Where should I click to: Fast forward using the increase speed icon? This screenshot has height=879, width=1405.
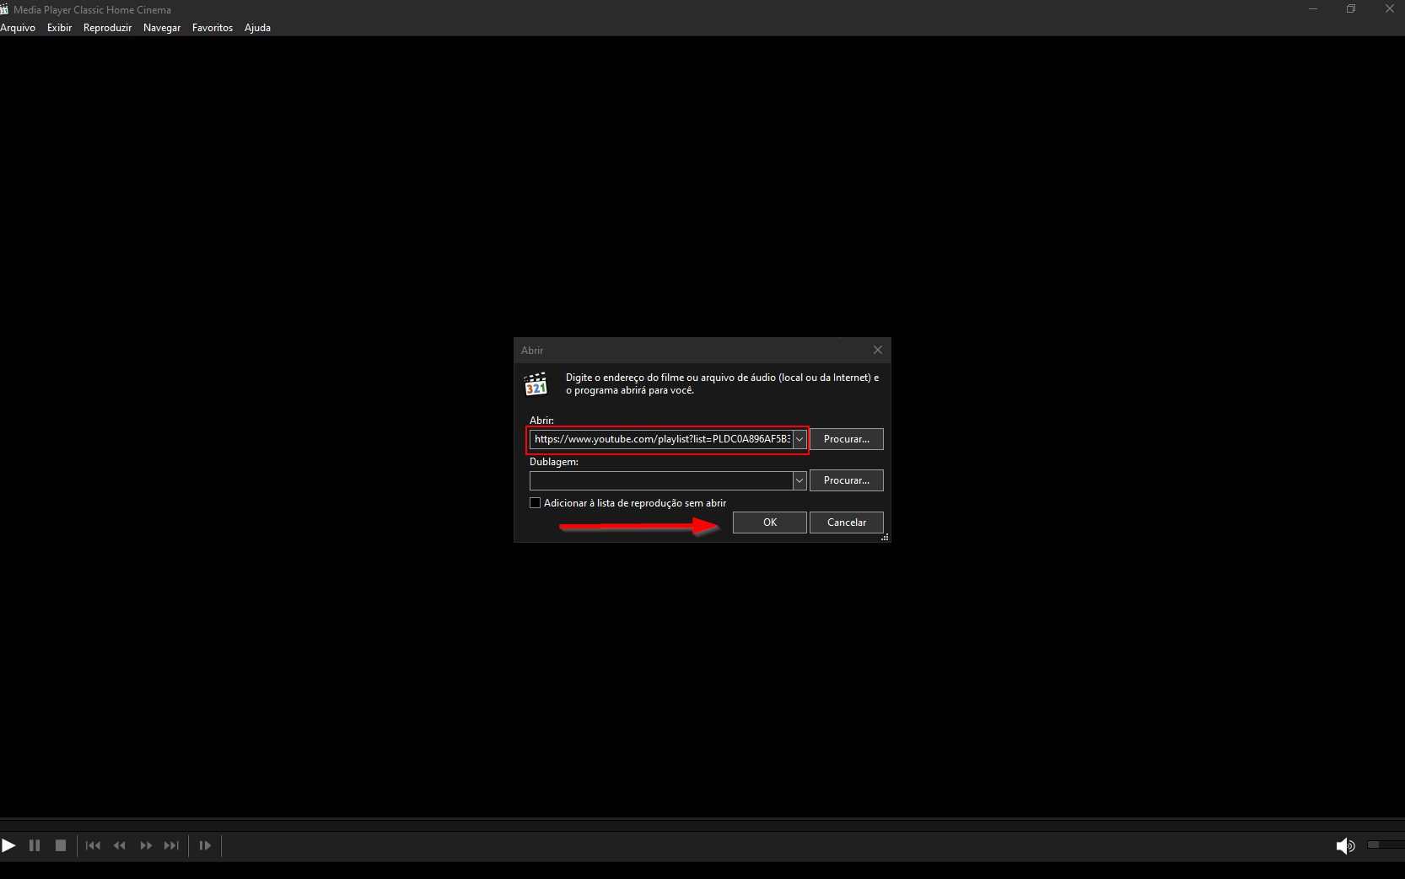point(145,845)
